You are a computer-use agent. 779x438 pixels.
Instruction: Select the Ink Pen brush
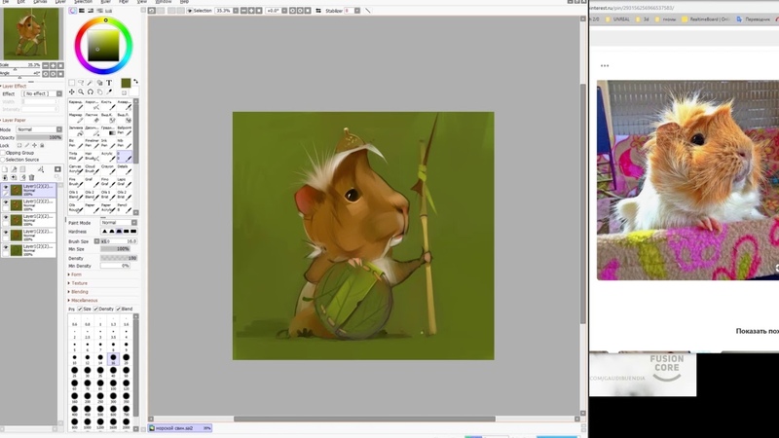108,143
